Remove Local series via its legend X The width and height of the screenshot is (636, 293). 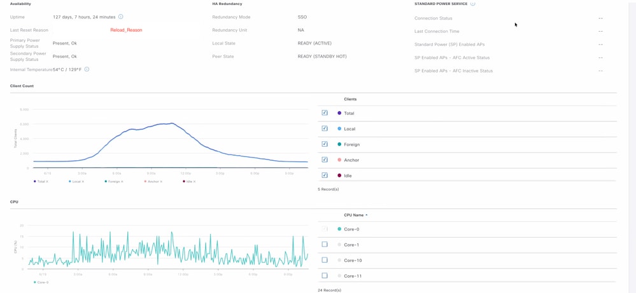[x=82, y=182]
